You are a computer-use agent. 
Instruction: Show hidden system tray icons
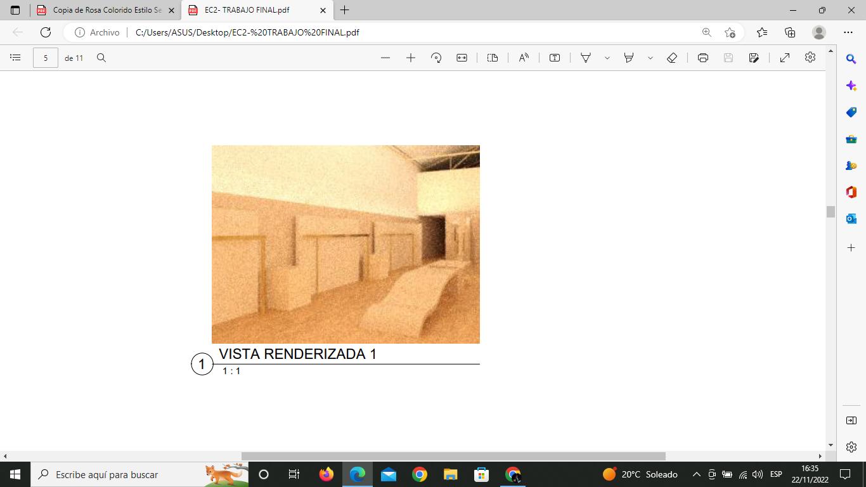point(696,474)
